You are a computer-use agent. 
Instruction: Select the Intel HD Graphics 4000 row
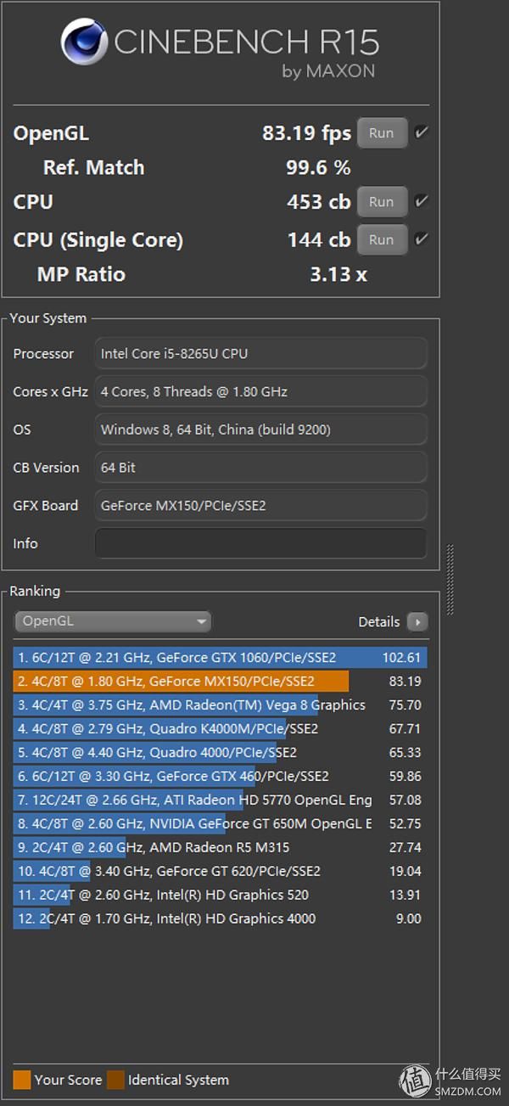[221, 918]
